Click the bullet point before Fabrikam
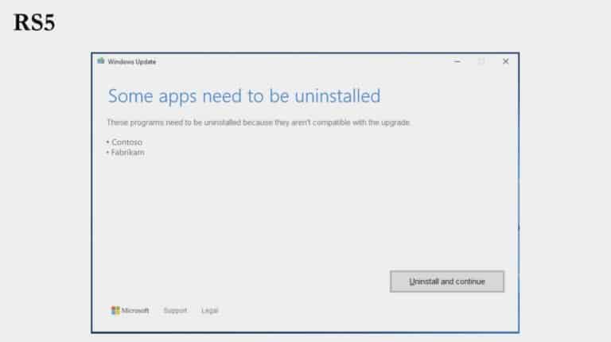This screenshot has width=611, height=342. (108, 152)
